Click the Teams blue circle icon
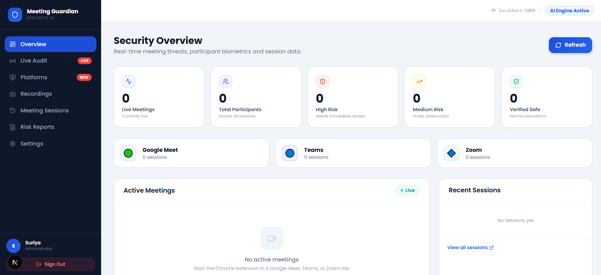The width and height of the screenshot is (601, 275). (x=290, y=153)
